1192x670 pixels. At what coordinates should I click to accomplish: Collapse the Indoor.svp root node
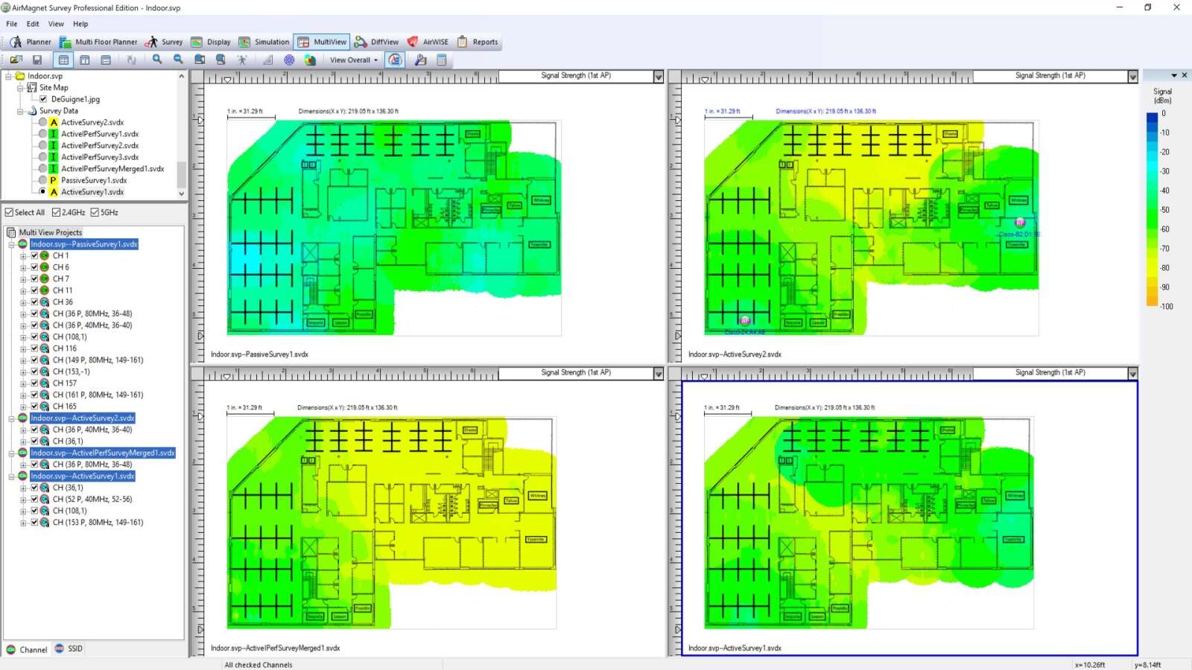(x=9, y=76)
